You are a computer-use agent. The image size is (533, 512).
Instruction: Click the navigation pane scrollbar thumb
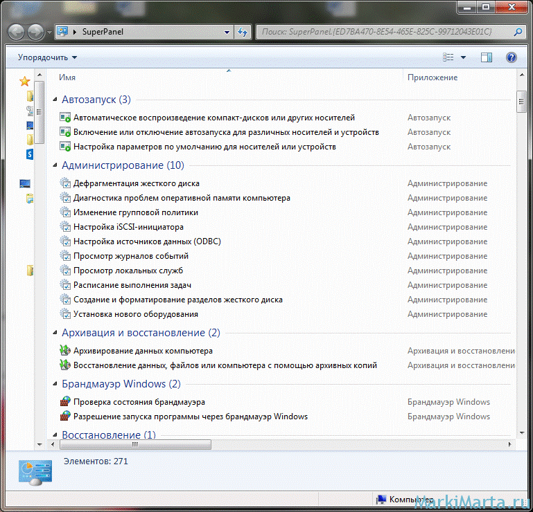[x=39, y=112]
